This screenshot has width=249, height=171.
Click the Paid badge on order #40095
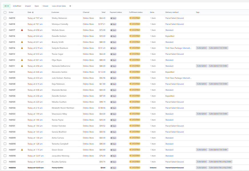(113, 162)
